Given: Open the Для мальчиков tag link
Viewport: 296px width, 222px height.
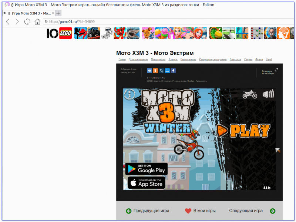Looking at the screenshot, I should tap(138, 59).
